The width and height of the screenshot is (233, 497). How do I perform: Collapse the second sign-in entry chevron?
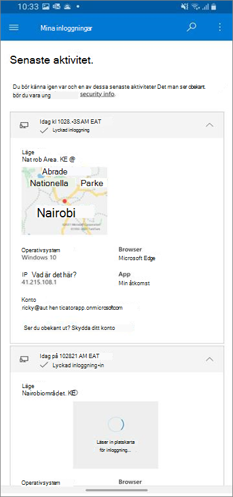point(210,359)
